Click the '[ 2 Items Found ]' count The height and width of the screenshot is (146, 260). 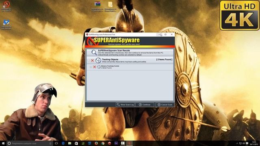coord(164,60)
